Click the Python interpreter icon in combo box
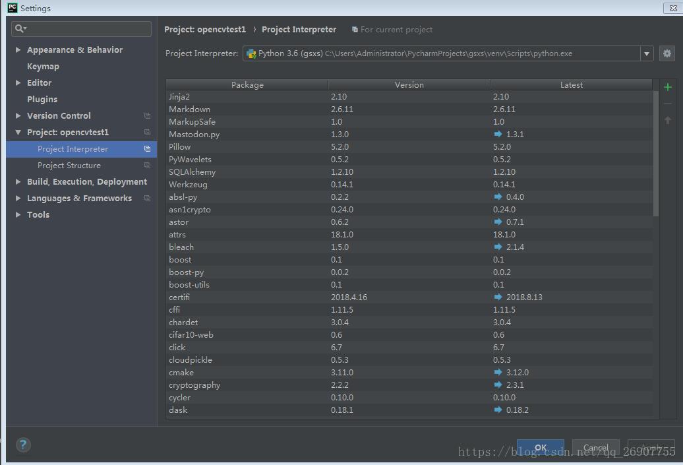This screenshot has height=465, width=683. point(251,53)
